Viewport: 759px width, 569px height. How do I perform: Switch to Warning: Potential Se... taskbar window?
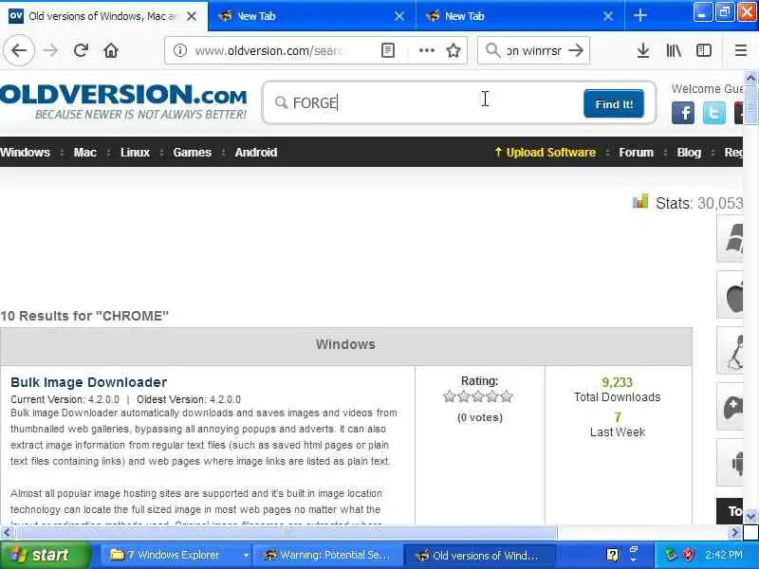328,555
